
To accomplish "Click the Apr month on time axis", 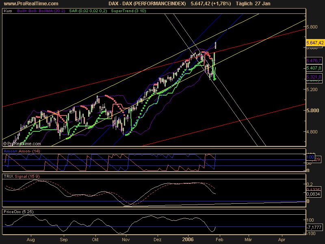I will click(282, 240).
